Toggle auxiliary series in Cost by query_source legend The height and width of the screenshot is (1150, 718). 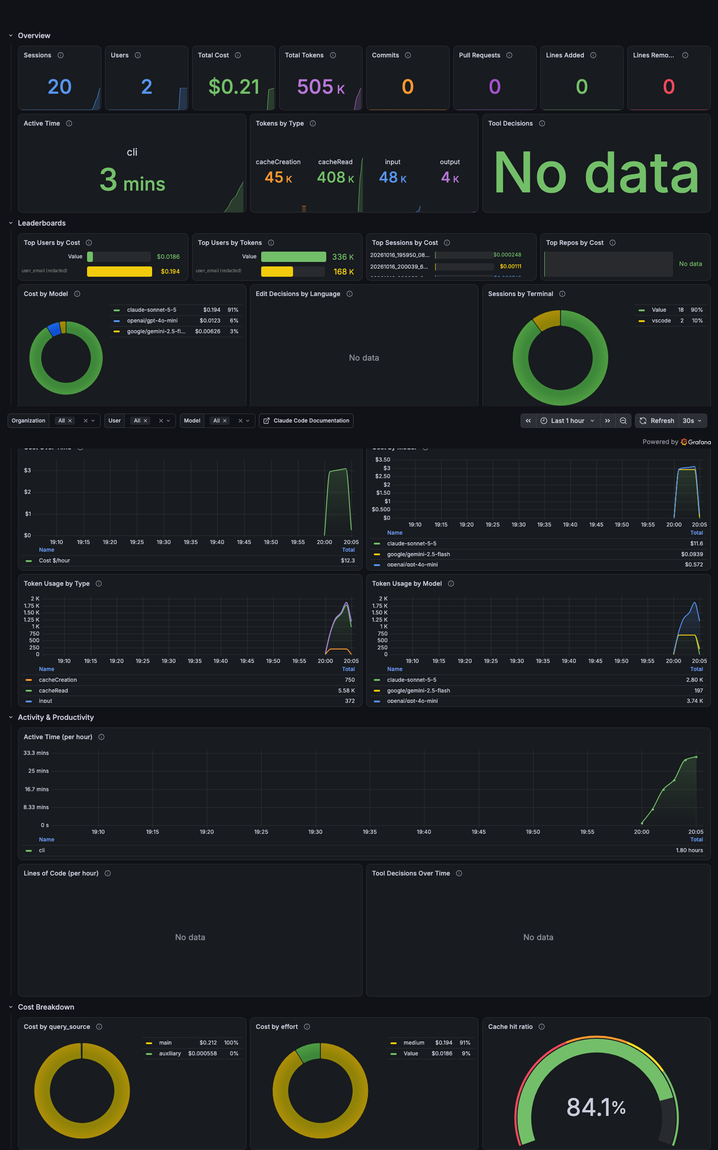pyautogui.click(x=170, y=1053)
